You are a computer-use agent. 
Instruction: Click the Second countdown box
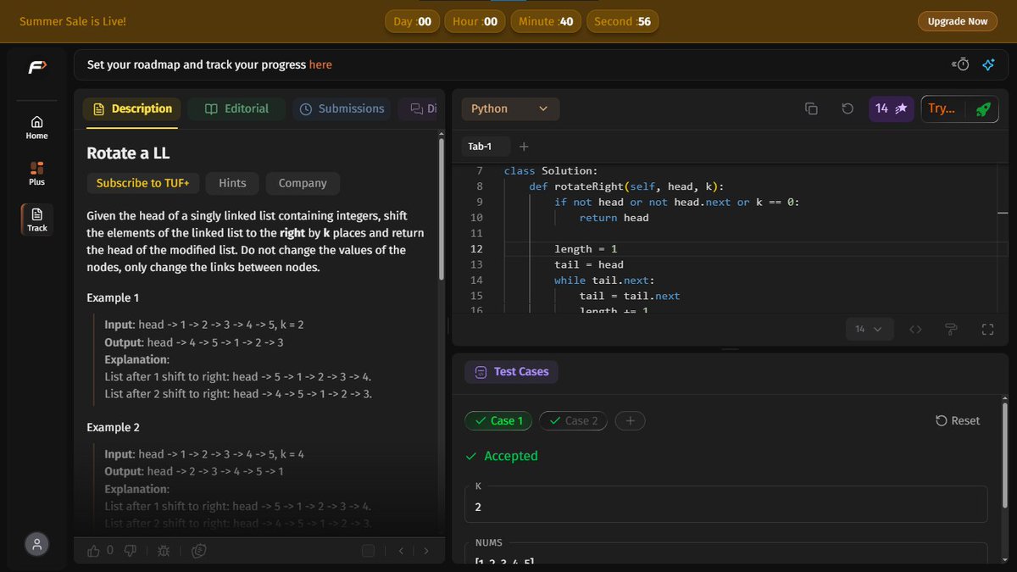(x=622, y=21)
